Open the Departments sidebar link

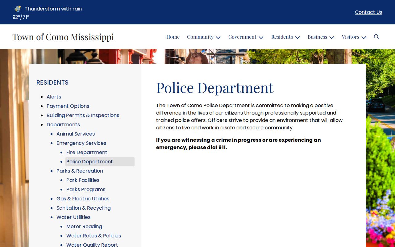coord(63,124)
